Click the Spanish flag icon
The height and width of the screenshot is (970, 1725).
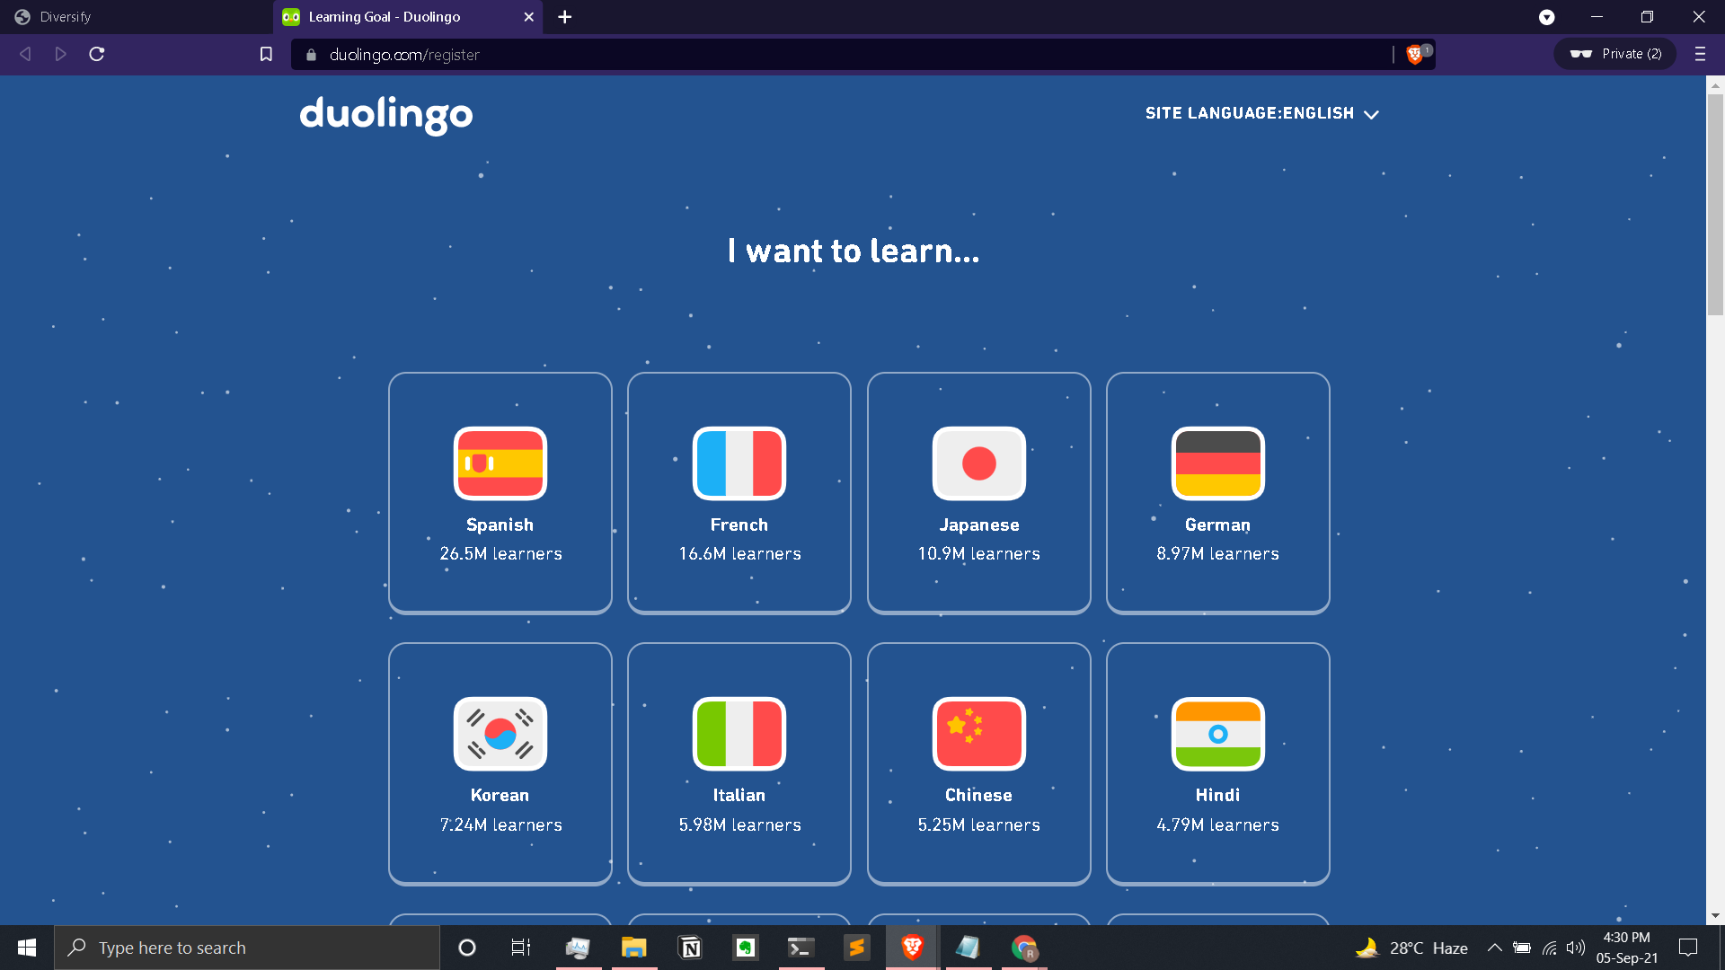[500, 463]
